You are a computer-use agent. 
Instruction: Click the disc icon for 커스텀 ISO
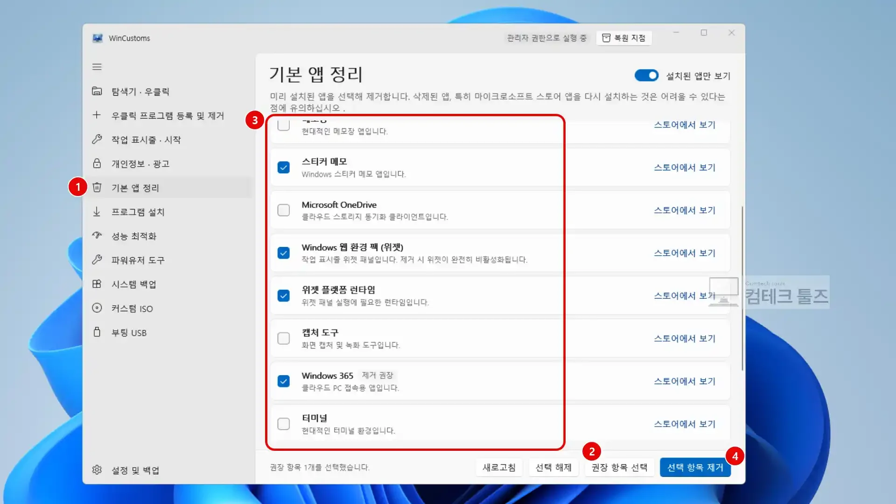pyautogui.click(x=97, y=308)
